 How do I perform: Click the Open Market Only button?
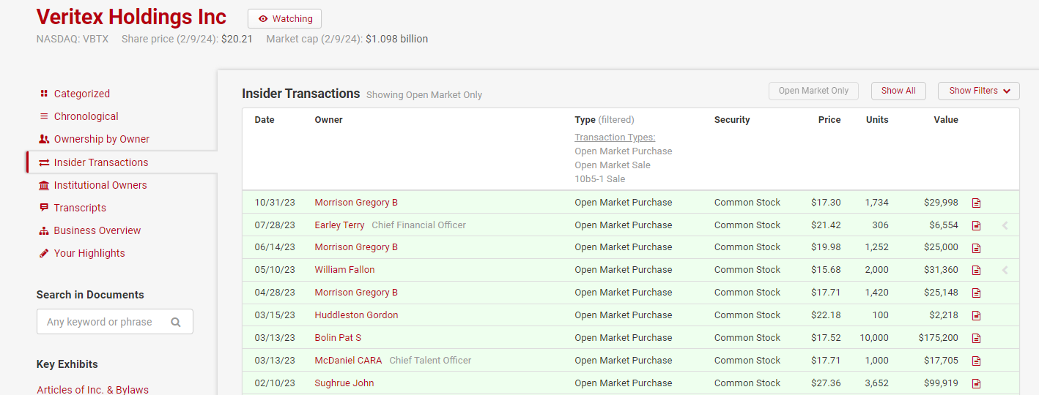pos(813,91)
